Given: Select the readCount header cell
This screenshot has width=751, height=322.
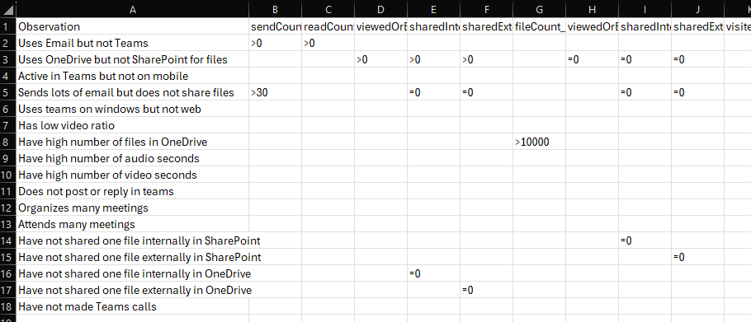Looking at the screenshot, I should point(328,26).
